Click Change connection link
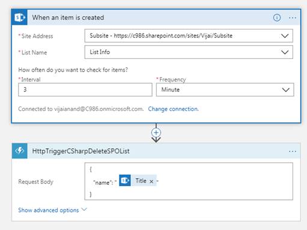Image resolution: width=307 pixels, height=230 pixels. [173, 109]
